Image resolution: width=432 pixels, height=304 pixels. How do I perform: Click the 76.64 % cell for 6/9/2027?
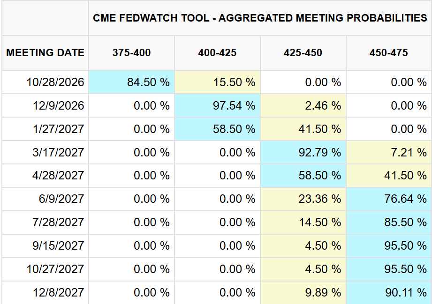(389, 199)
